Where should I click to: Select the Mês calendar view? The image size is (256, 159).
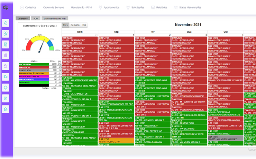(x=65, y=25)
